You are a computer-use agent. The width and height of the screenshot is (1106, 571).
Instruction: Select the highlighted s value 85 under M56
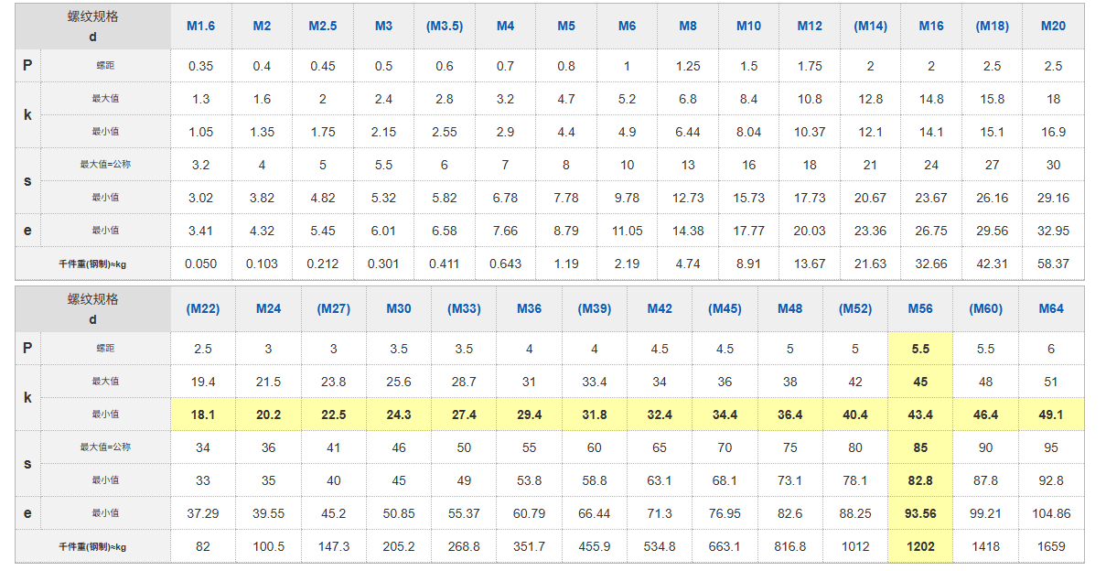click(x=920, y=447)
